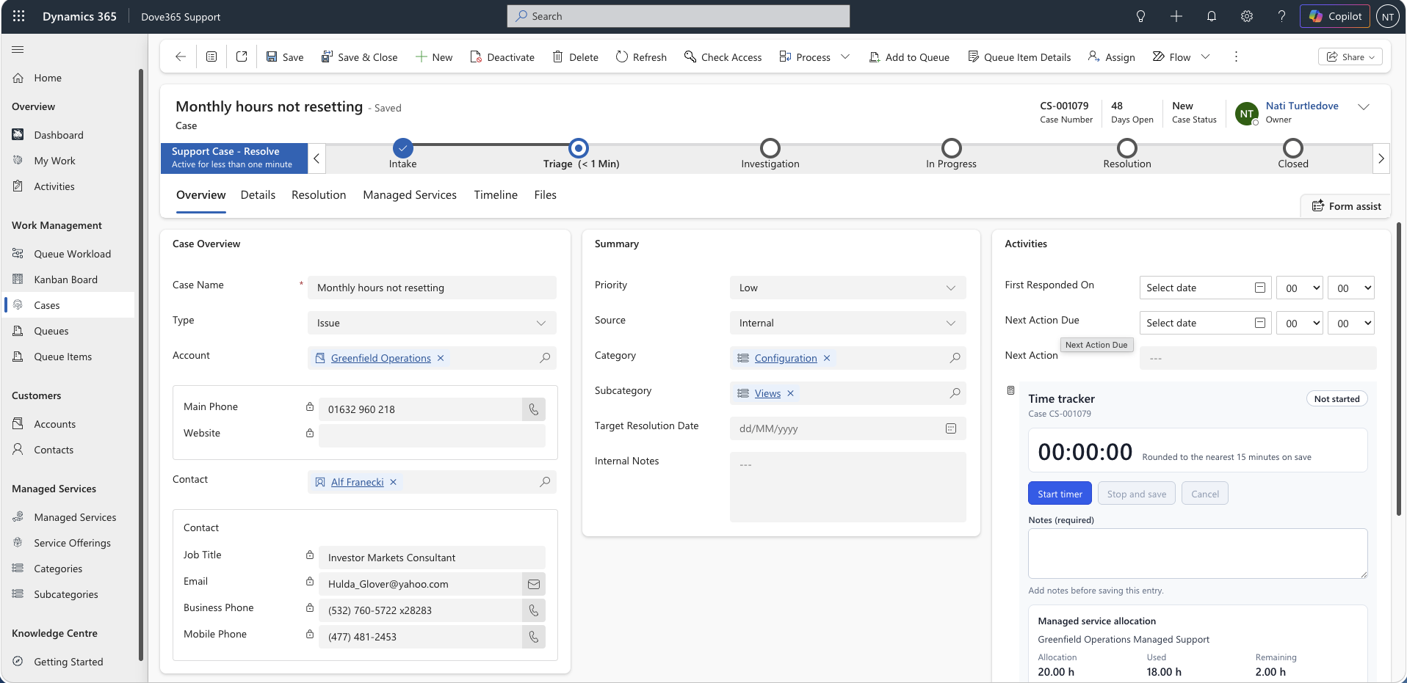Open the Dynamics 365 app launcher waffle
The width and height of the screenshot is (1407, 683).
pos(19,16)
